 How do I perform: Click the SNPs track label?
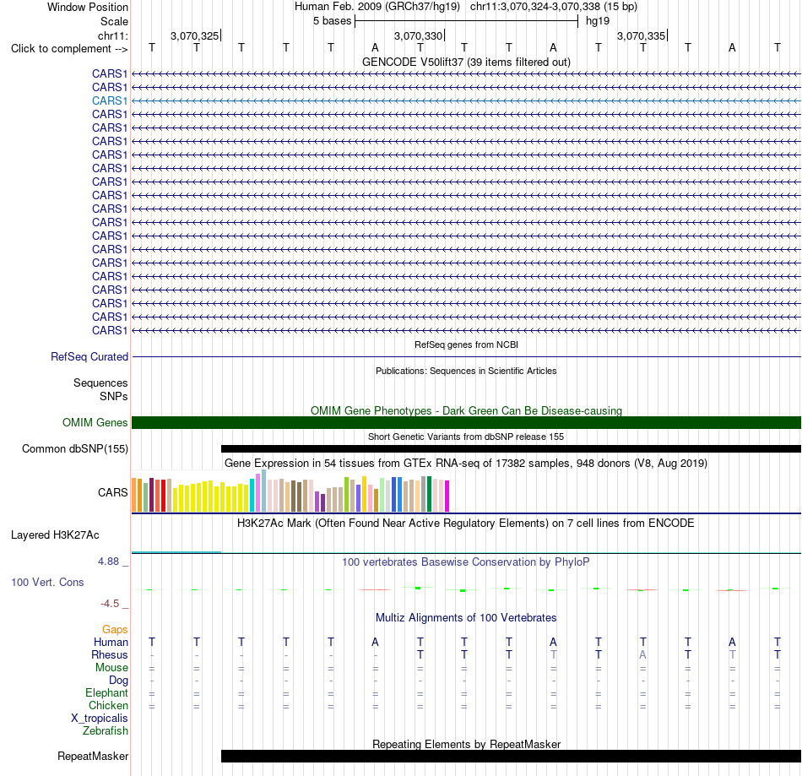point(114,396)
